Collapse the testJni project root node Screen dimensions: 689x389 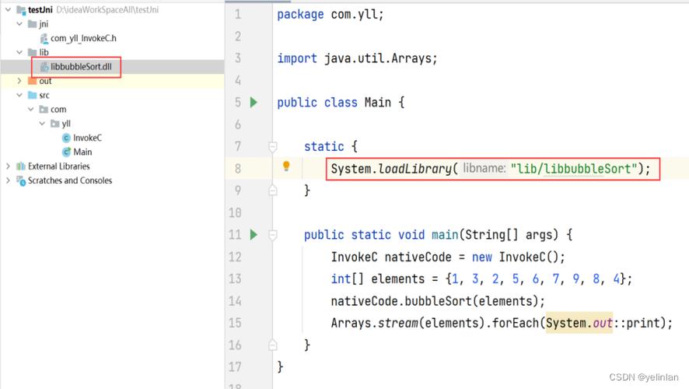tap(9, 10)
